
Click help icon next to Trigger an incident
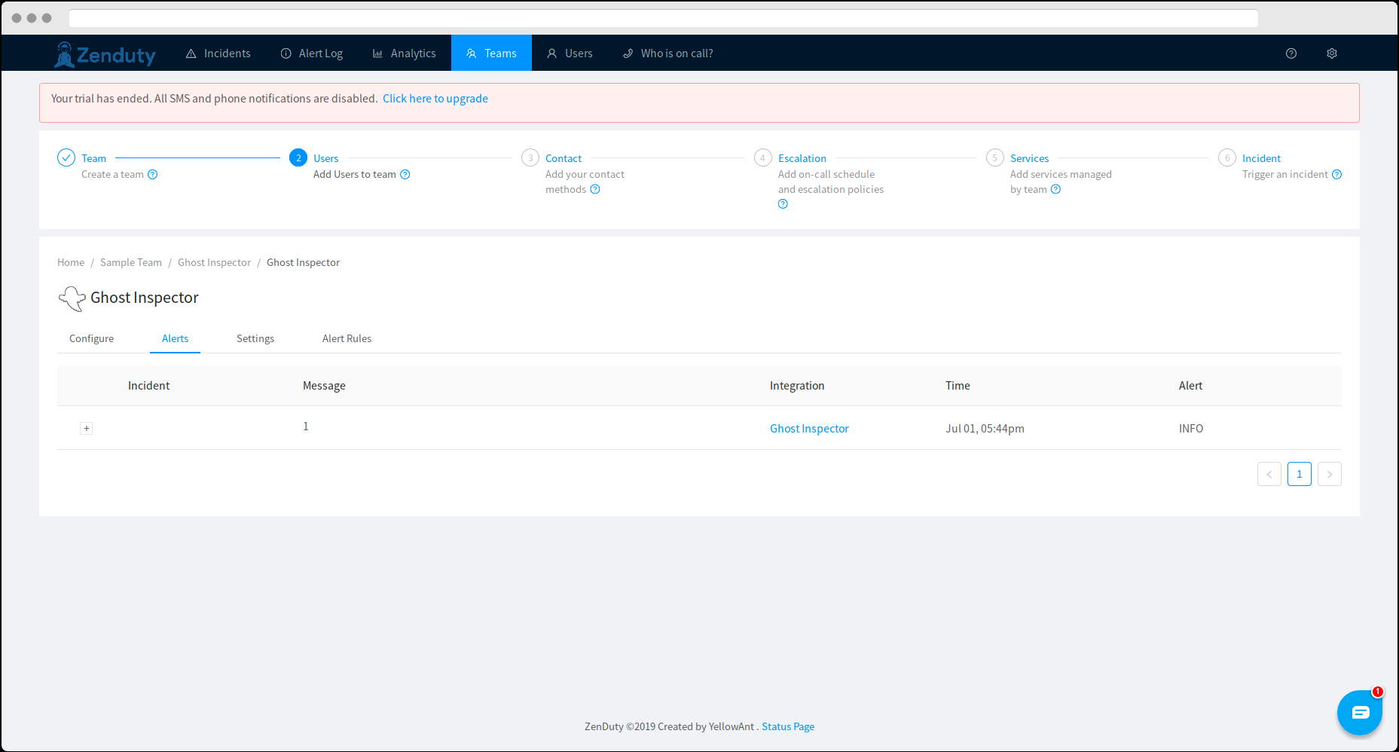tap(1337, 175)
